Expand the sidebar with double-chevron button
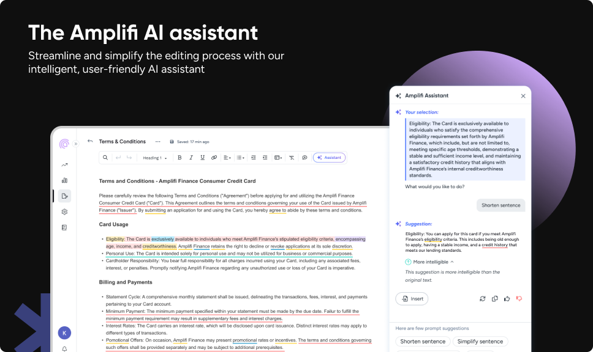The image size is (593, 352). pos(75,144)
